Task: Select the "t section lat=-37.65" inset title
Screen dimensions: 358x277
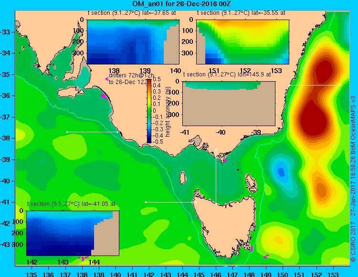Action: (132, 13)
